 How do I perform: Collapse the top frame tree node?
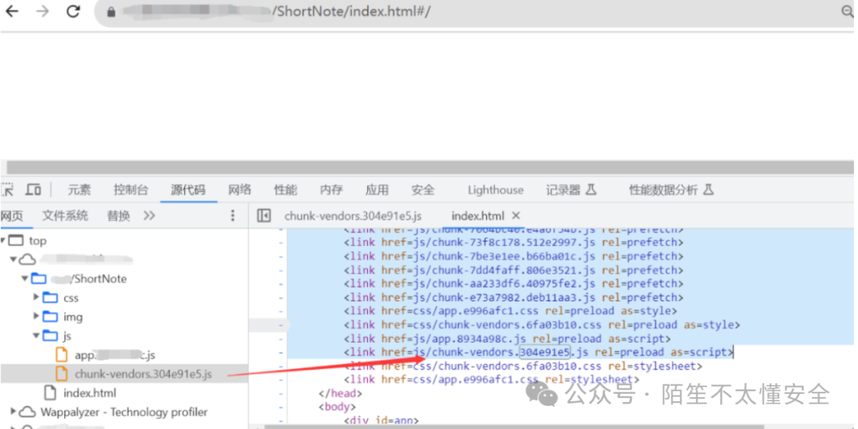coord(3,240)
